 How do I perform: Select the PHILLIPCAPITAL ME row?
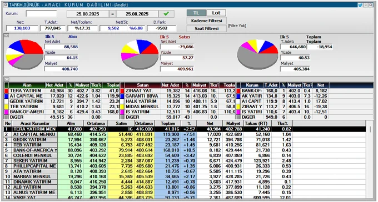click(185, 166)
